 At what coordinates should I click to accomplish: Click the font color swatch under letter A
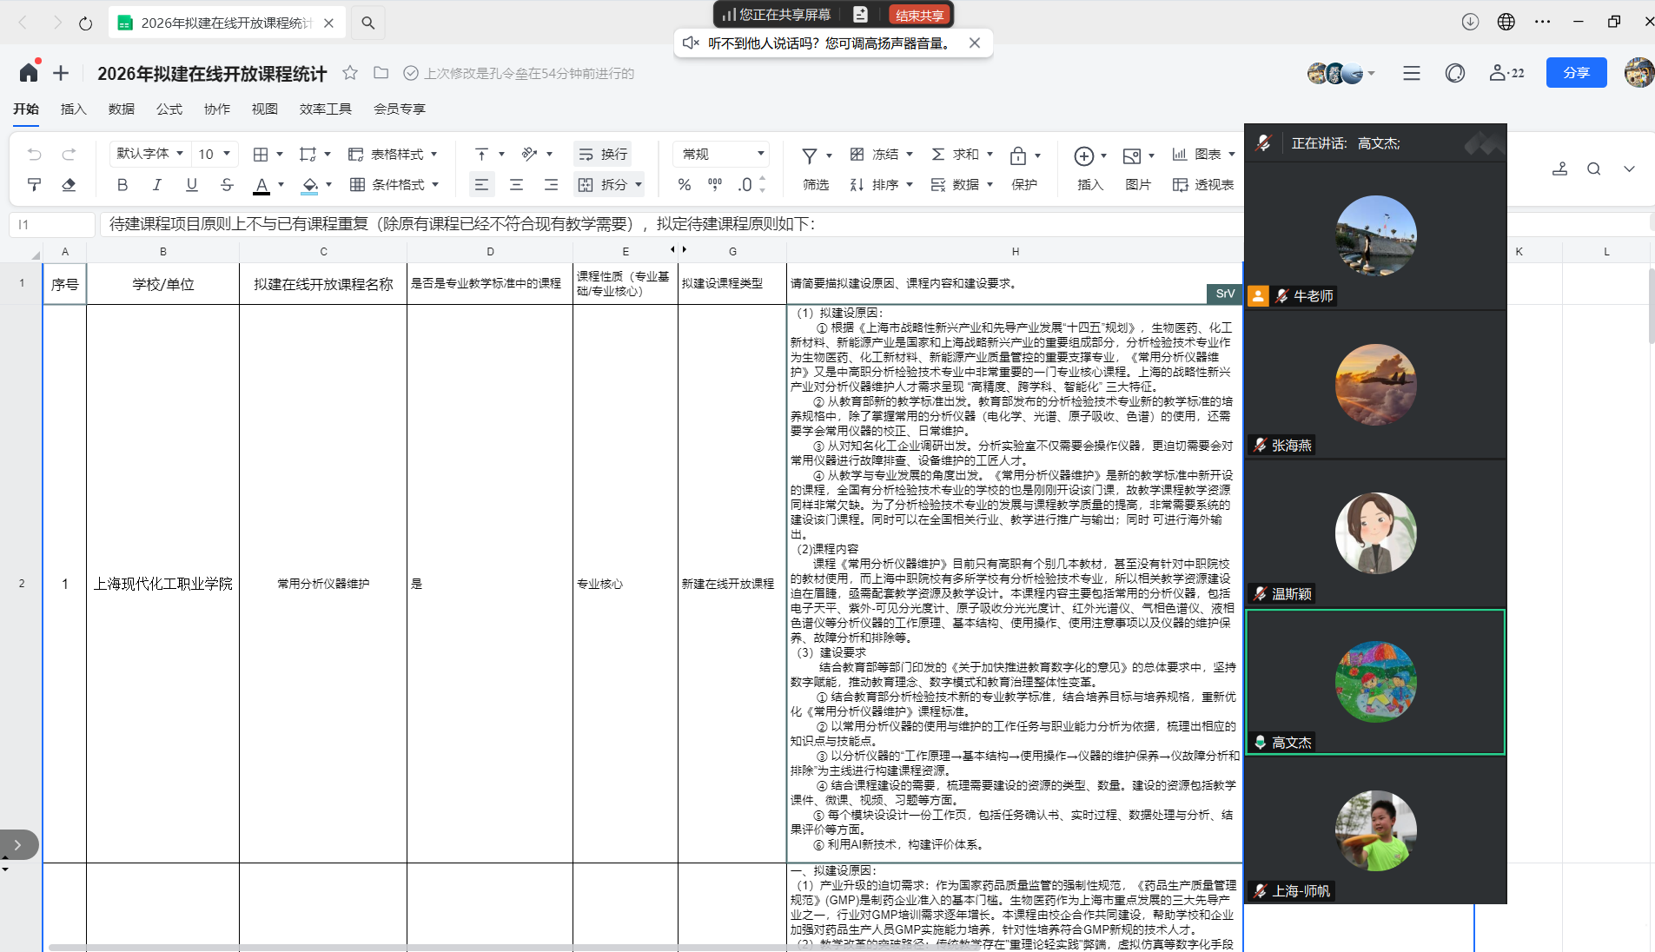click(x=261, y=185)
